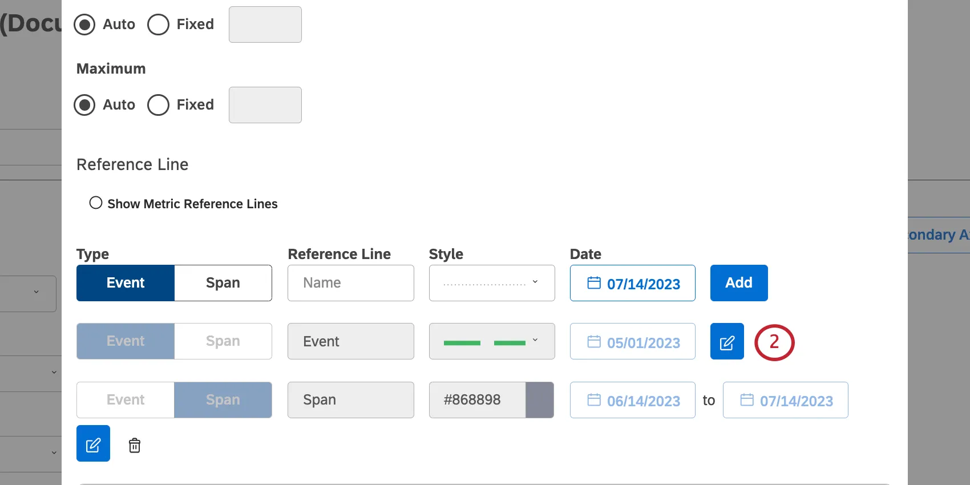970x485 pixels.
Task: Select the Fixed option under Maximum
Action: tap(159, 105)
